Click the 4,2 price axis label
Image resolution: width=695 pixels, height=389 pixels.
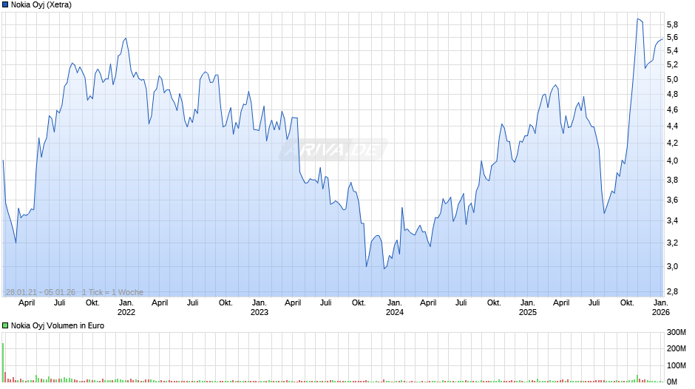tap(672, 143)
